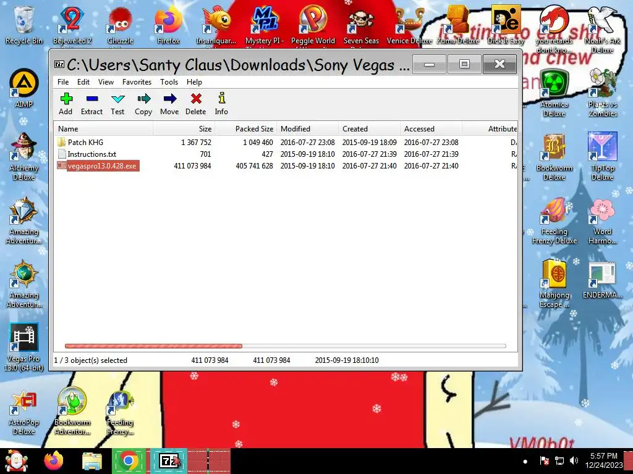
Task: Select the Zuma Deluxe desktop shortcut
Action: click(457, 25)
